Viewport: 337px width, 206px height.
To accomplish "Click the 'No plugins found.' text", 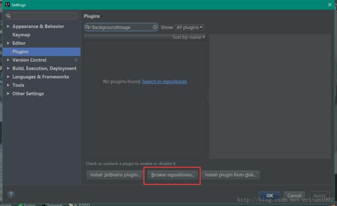I will pos(122,81).
